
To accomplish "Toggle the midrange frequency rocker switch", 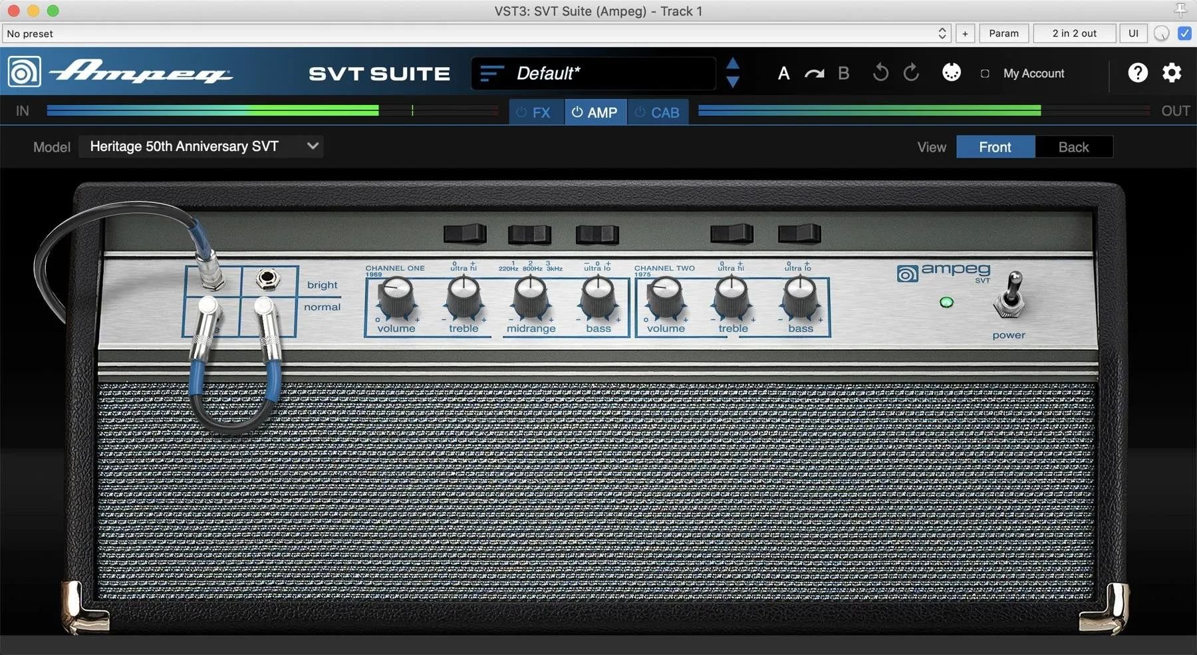I will pos(530,234).
